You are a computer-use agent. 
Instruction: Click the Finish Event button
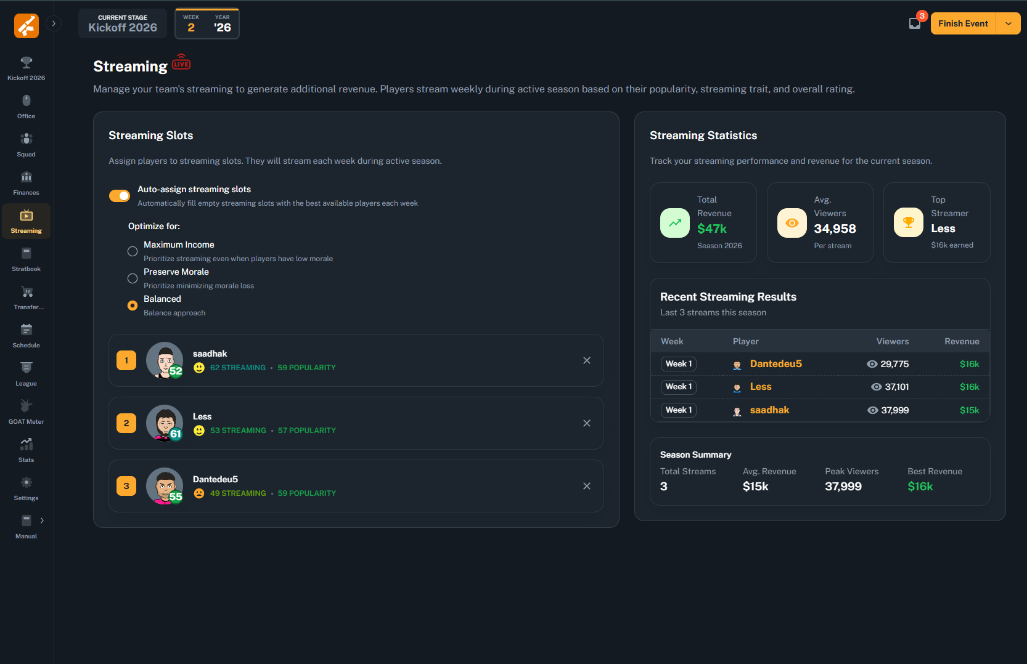[x=963, y=23]
